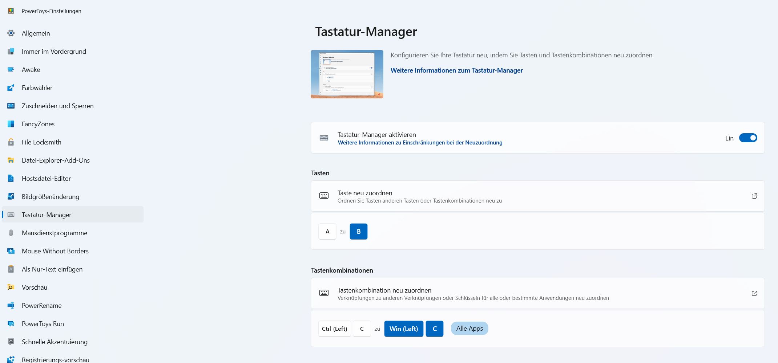Image resolution: width=778 pixels, height=363 pixels.
Task: Click the FancyZones icon
Action: [11, 124]
